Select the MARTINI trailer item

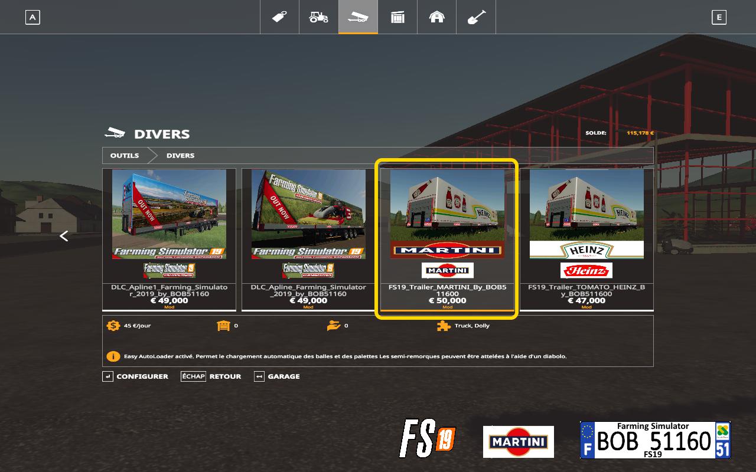click(447, 239)
